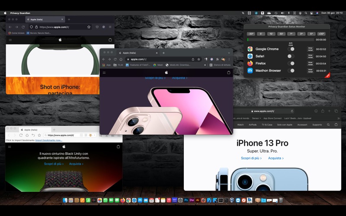Image resolution: width=346 pixels, height=216 pixels.
Task: Expand Chrome's tab search chevron
Action: click(x=229, y=53)
